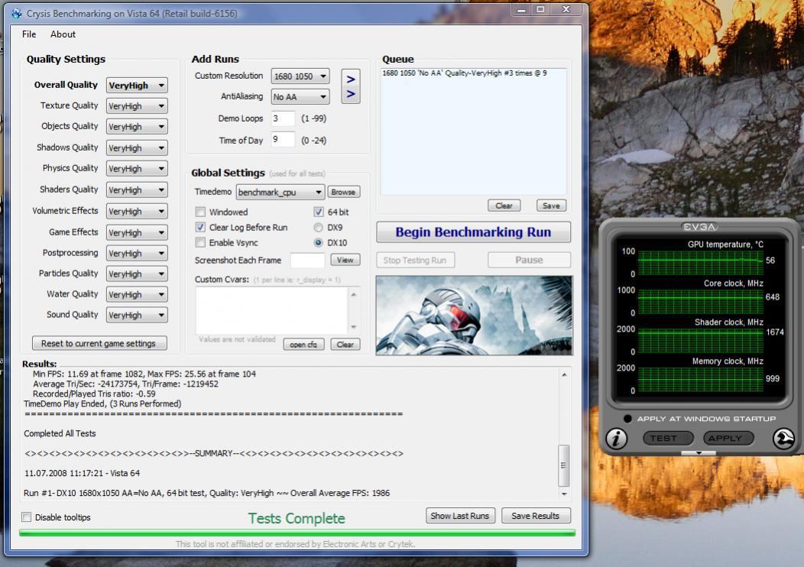Open Volumetric Effects dropdown
The image size is (804, 567).
[137, 211]
